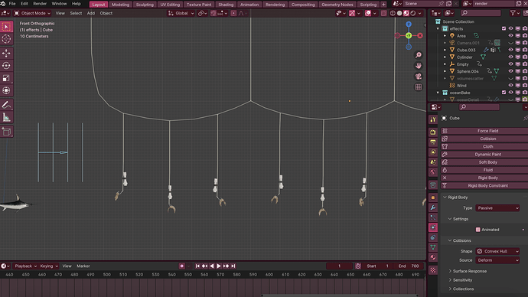The height and width of the screenshot is (297, 528).
Task: Switch to the Modeling workspace tab
Action: (x=120, y=5)
